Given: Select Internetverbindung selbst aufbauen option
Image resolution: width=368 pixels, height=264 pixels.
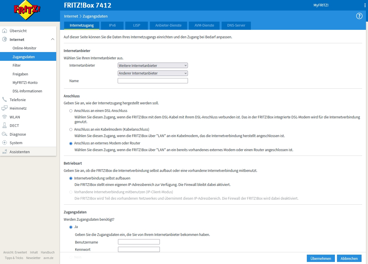Looking at the screenshot, I should [71, 178].
